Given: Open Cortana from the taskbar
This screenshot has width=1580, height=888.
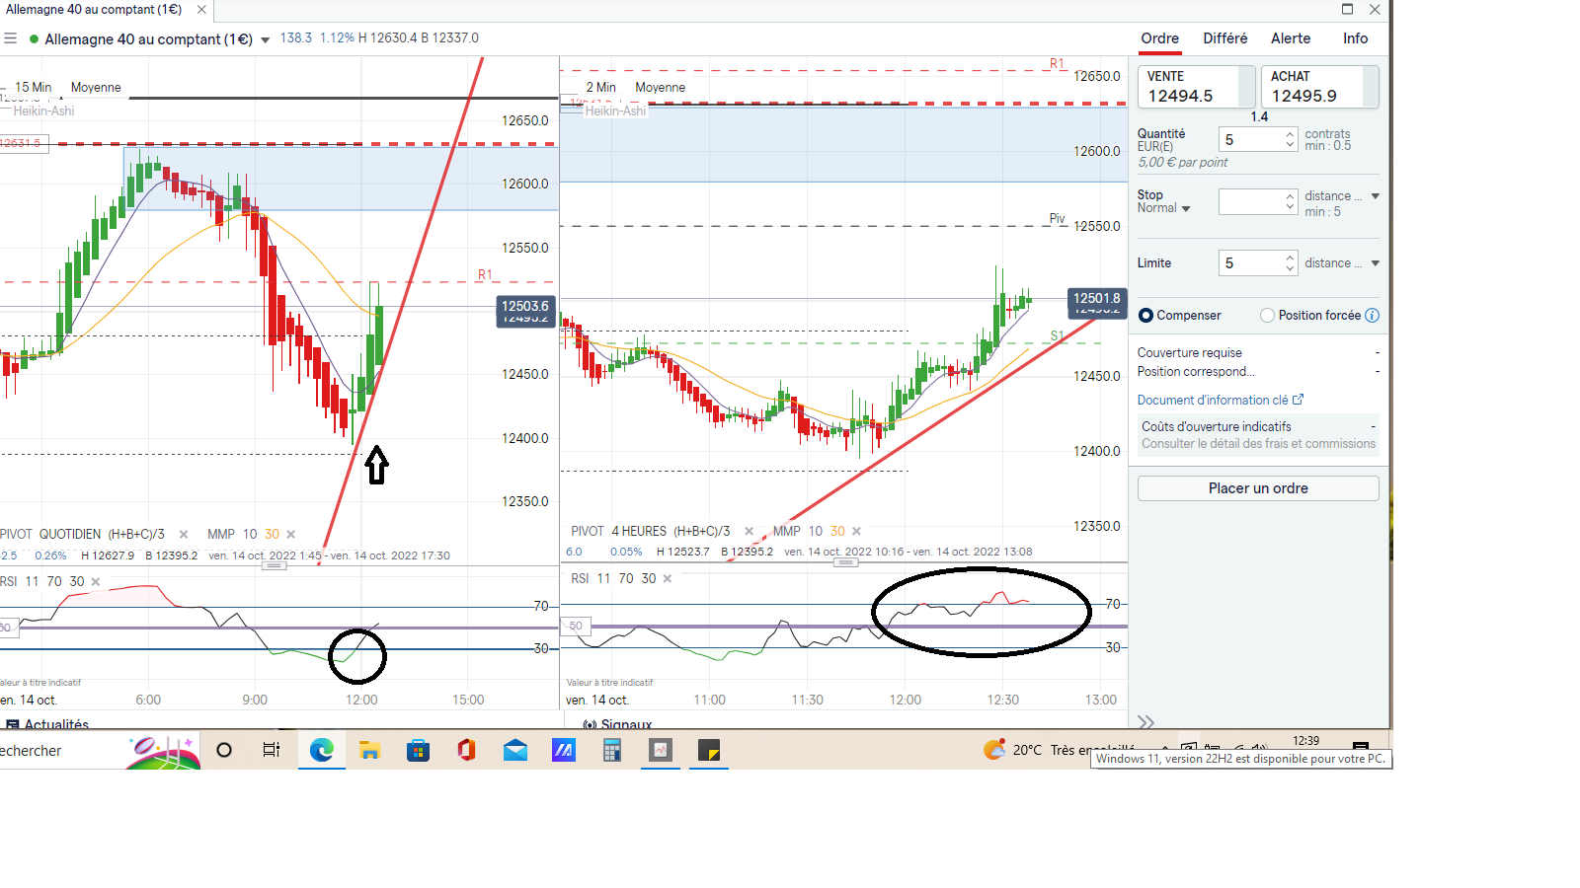Looking at the screenshot, I should 224,750.
